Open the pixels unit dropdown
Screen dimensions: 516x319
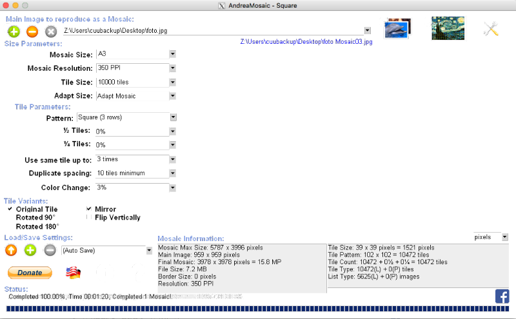pyautogui.click(x=505, y=237)
